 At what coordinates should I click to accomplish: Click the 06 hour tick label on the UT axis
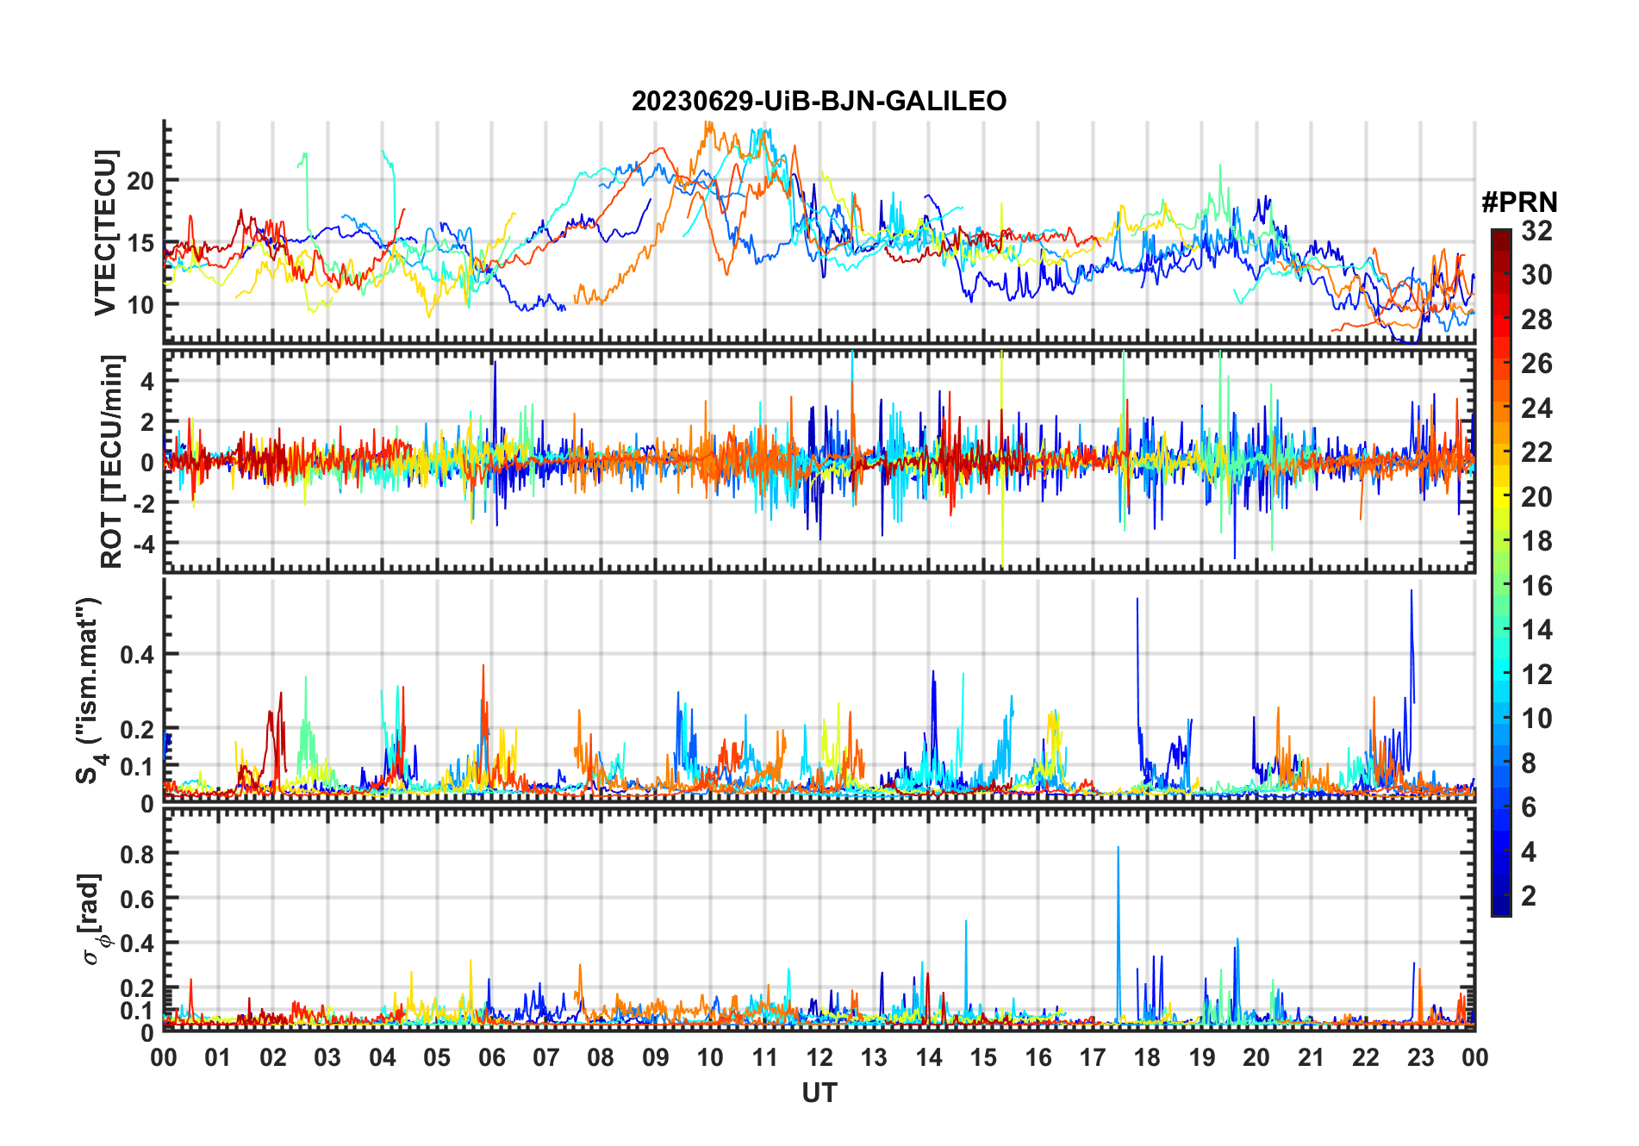coord(491,1058)
